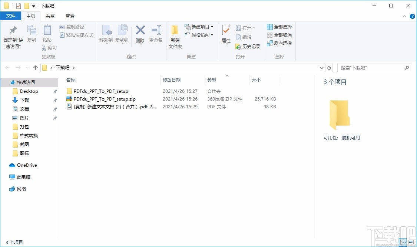This screenshot has width=417, height=247.
Task: Expand the 打开 dropdown menu
Action: pyautogui.click(x=254, y=27)
